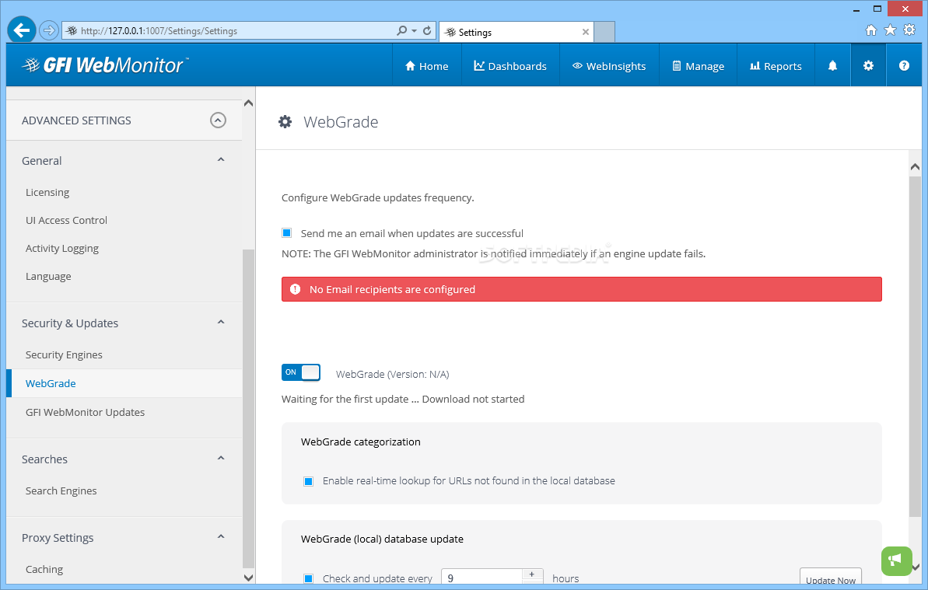928x590 pixels.
Task: Click the GFI WebMonitor logo
Action: point(105,65)
